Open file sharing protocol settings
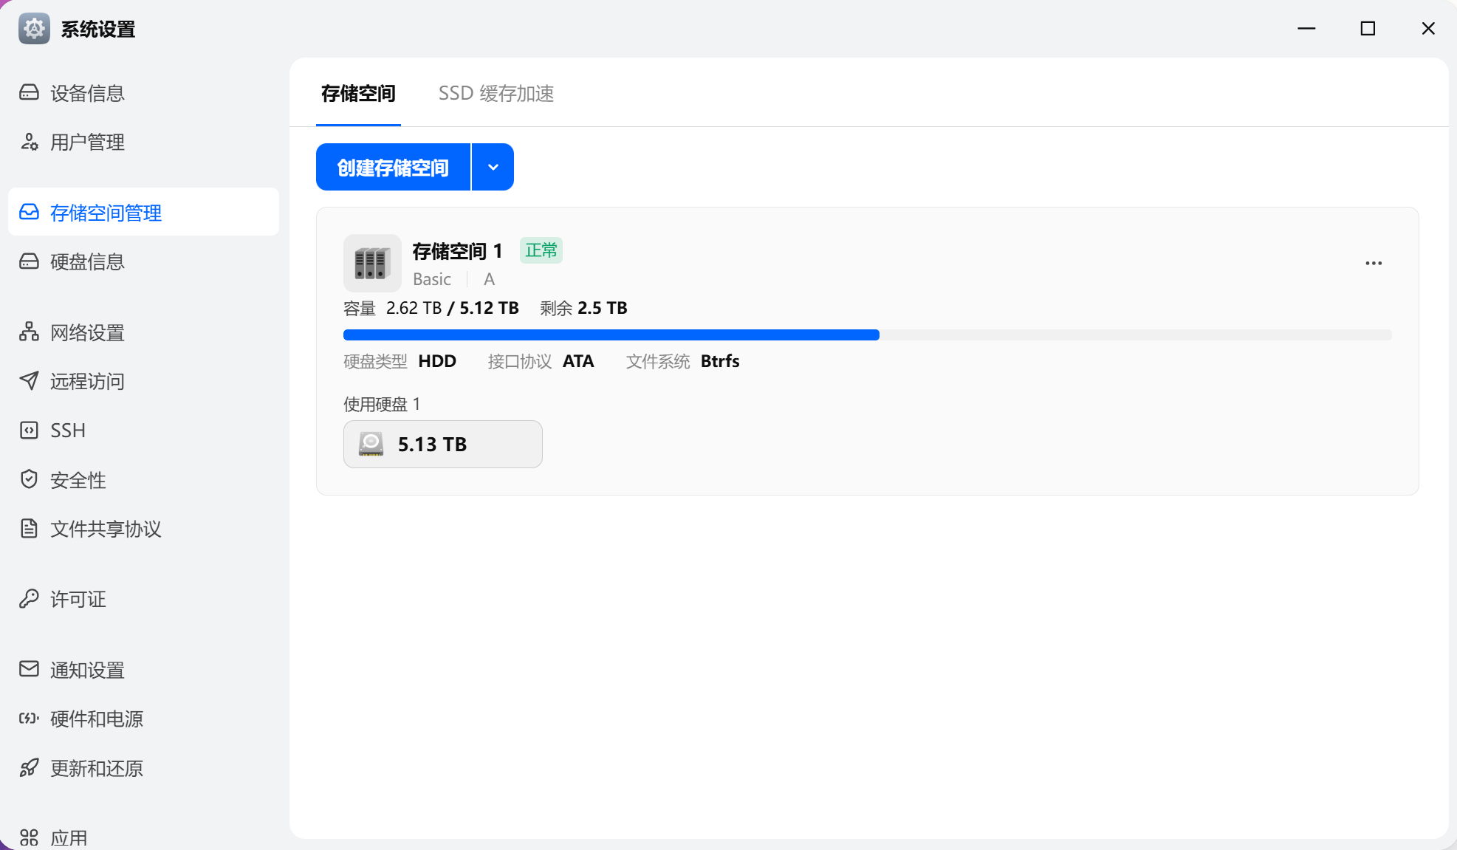Image resolution: width=1457 pixels, height=850 pixels. (x=106, y=529)
